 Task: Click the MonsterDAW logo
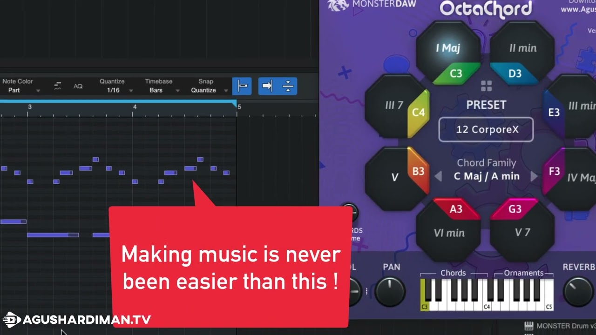coord(372,5)
